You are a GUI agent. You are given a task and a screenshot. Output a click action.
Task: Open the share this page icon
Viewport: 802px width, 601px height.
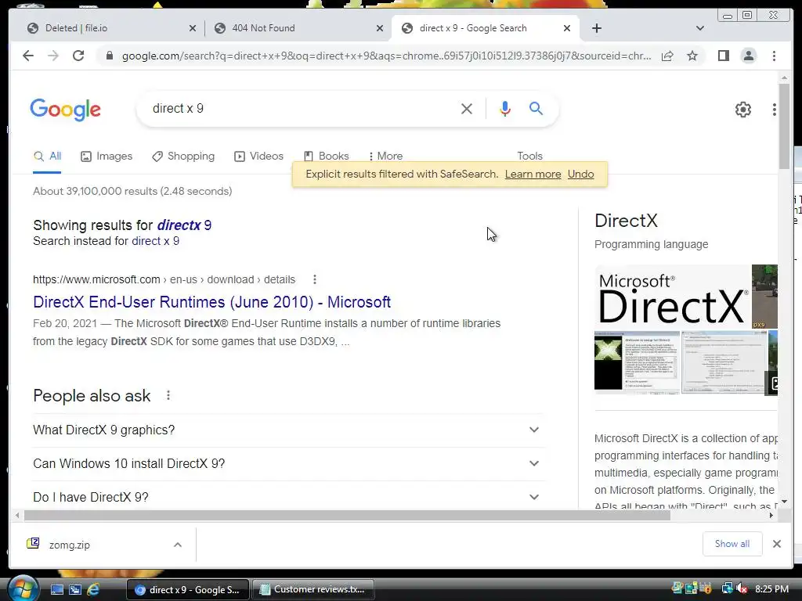click(667, 56)
